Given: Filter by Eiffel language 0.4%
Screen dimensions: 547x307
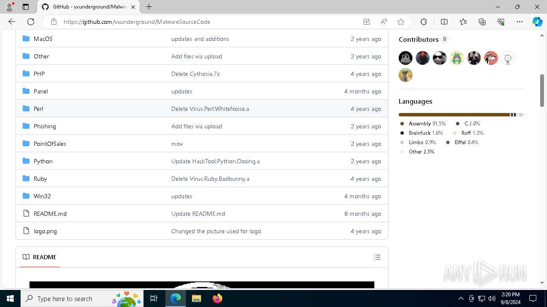Looking at the screenshot, I should click(x=462, y=142).
